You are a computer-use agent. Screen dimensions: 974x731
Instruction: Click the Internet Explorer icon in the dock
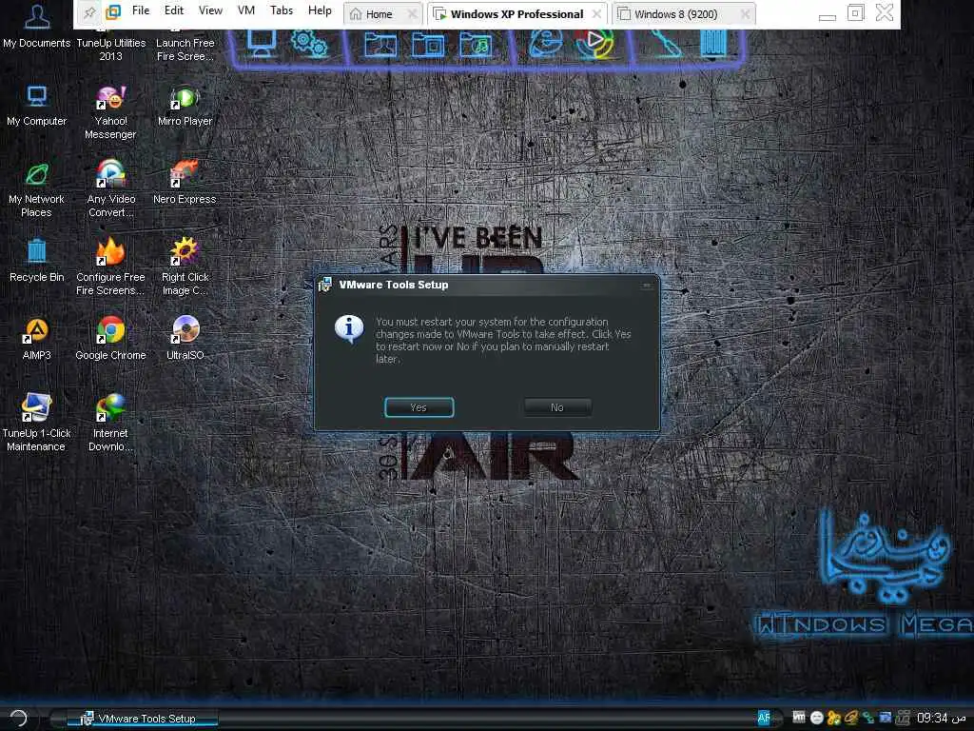tap(545, 44)
